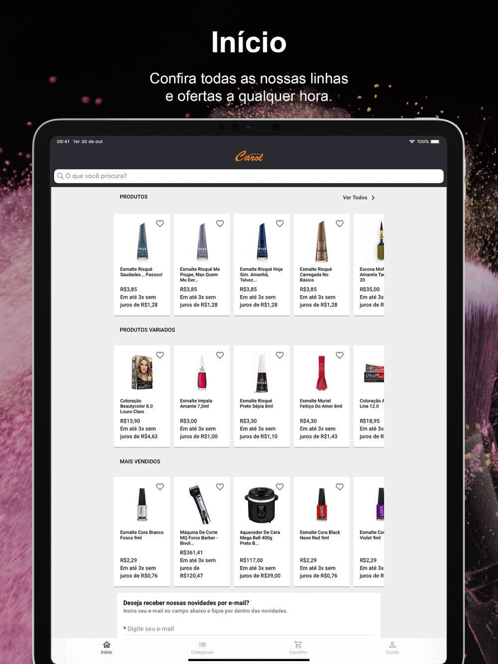This screenshot has height=664, width=498.
Task: Open Esmalte Cora Black Neon Red image
Action: pyautogui.click(x=322, y=504)
